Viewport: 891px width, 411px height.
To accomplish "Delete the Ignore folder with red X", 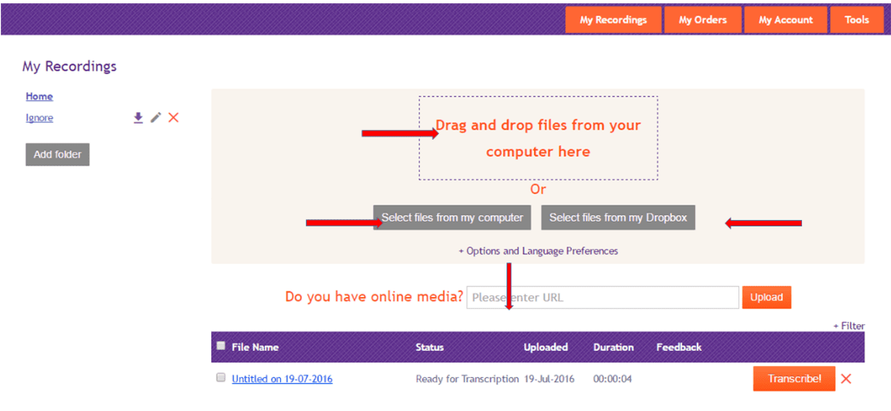I will pyautogui.click(x=173, y=118).
